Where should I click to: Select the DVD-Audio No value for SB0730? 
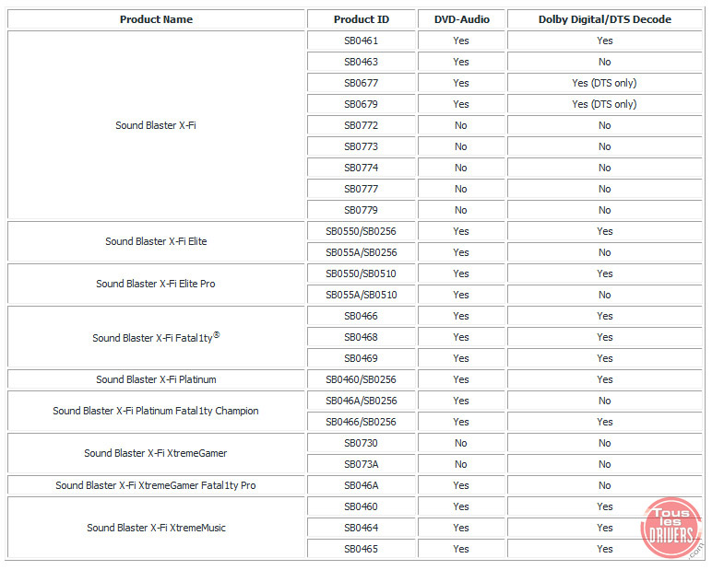461,443
